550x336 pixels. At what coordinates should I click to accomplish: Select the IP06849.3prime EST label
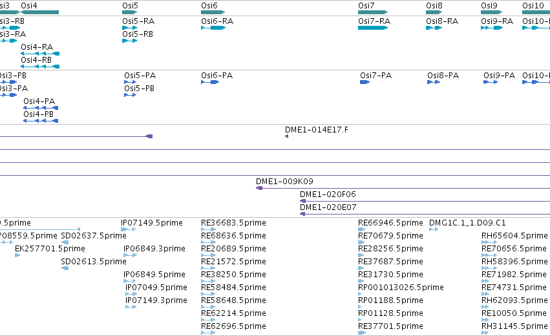[x=154, y=249]
